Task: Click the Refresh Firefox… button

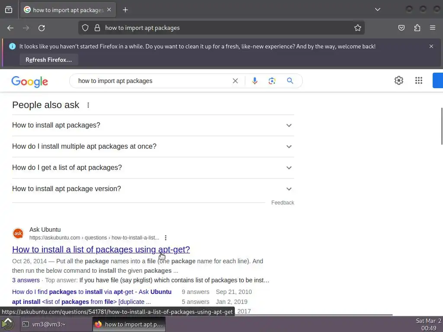Action: click(48, 60)
